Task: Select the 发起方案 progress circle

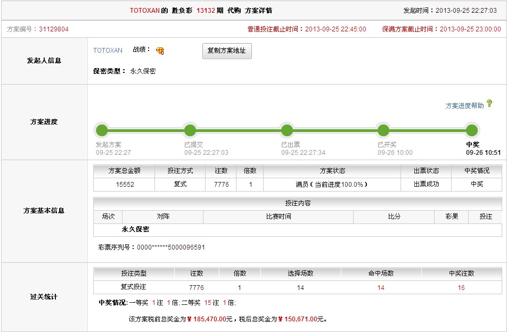Action: pos(102,130)
